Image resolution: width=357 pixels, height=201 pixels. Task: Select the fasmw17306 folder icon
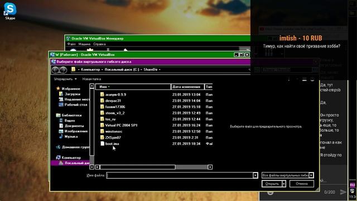(102, 107)
